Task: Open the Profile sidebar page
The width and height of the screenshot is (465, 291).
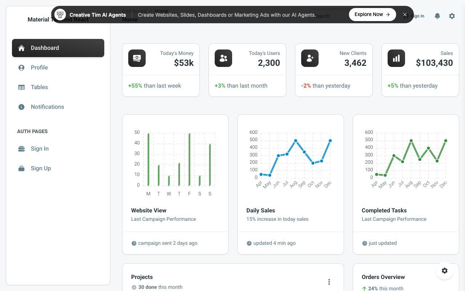Action: [x=58, y=68]
